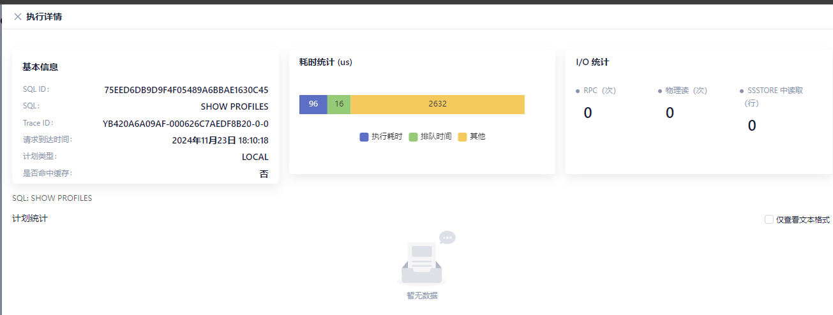This screenshot has width=833, height=315.
Task: Click the SHOW PROFILES value in 基本信息
Action: pyautogui.click(x=234, y=106)
